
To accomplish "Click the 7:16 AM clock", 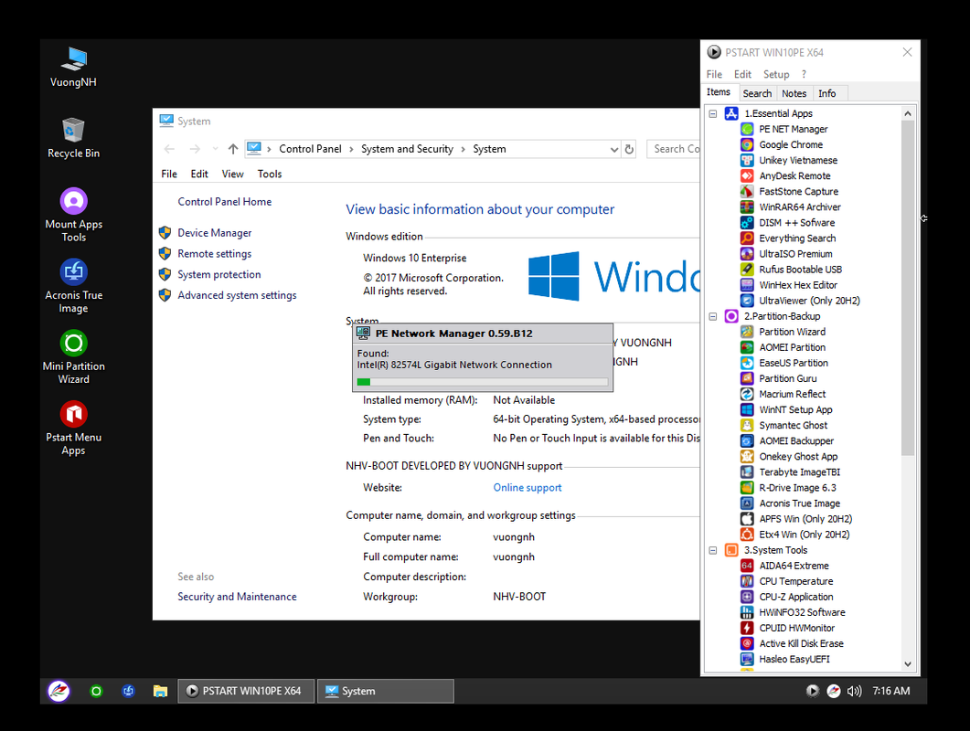I will (890, 692).
